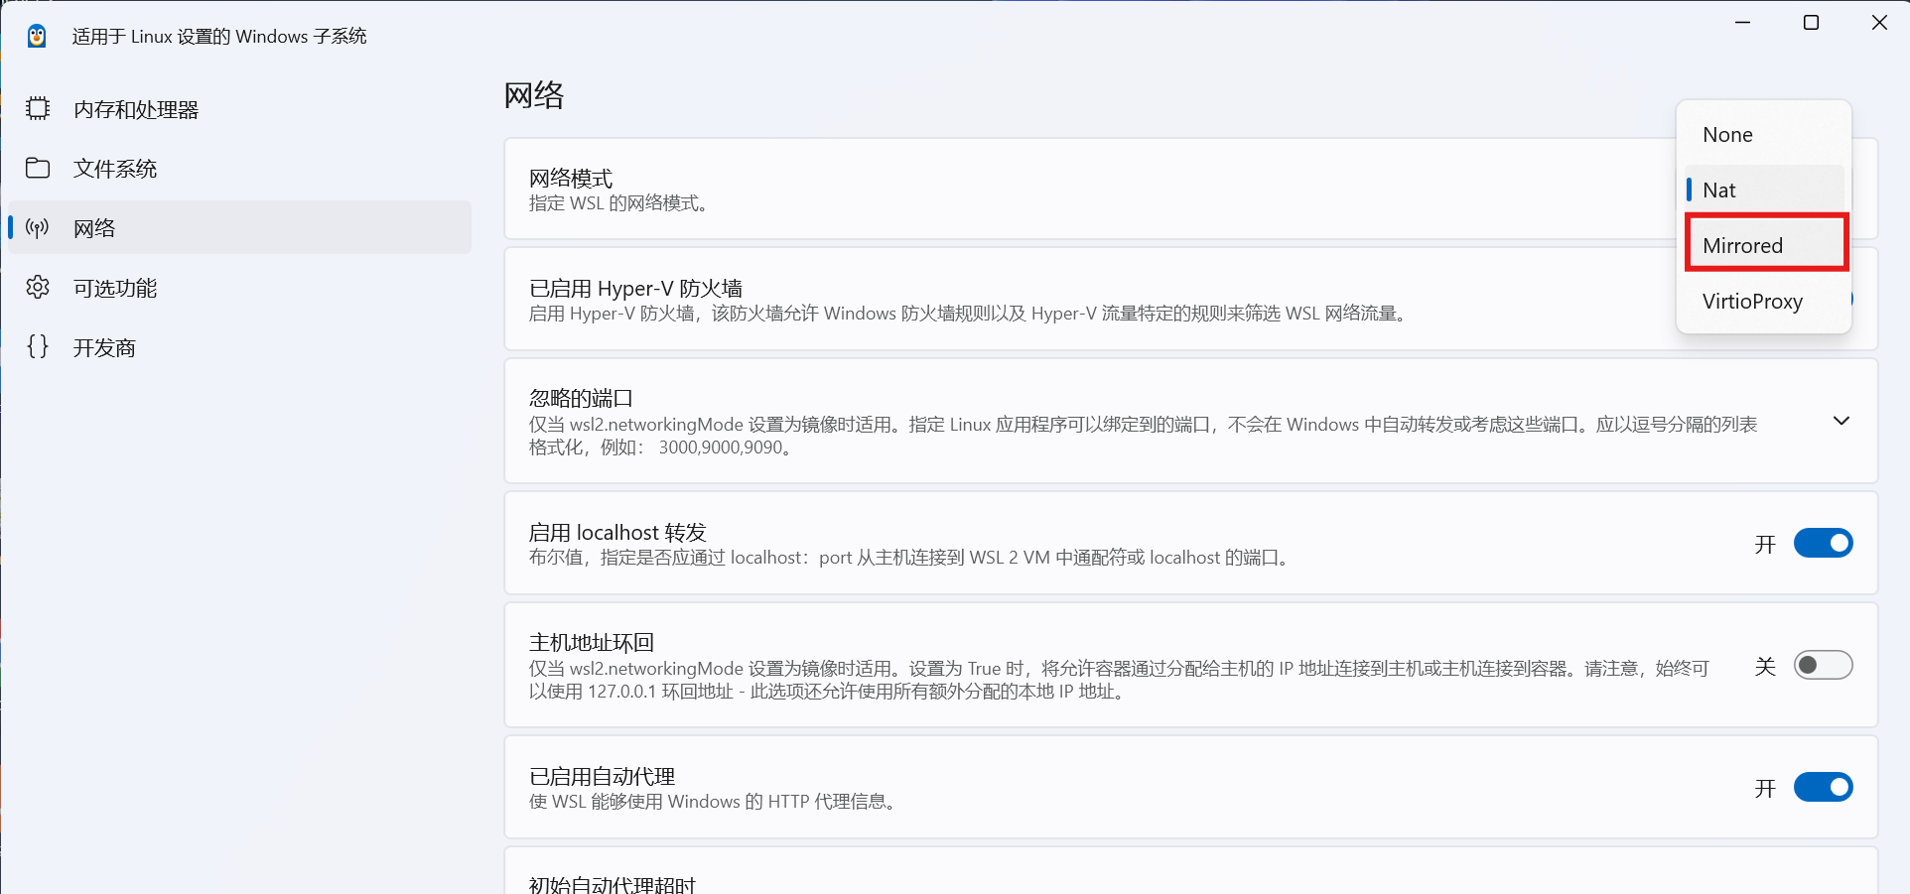Select Mirrored in the network mode dropdown
The width and height of the screenshot is (1910, 894).
[x=1765, y=246]
